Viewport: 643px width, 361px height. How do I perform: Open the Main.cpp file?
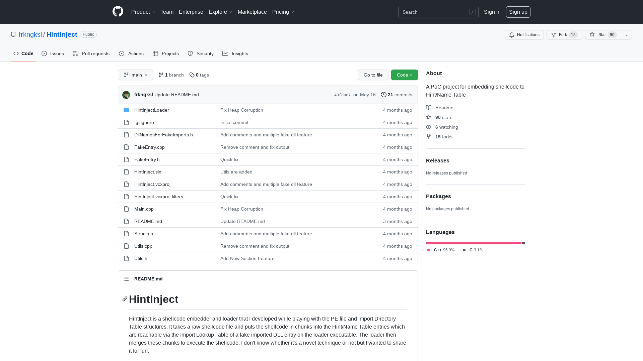tap(144, 209)
